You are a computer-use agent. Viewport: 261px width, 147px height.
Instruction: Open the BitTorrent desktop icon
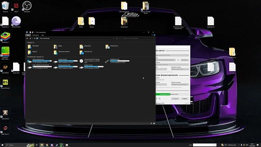click(x=16, y=21)
